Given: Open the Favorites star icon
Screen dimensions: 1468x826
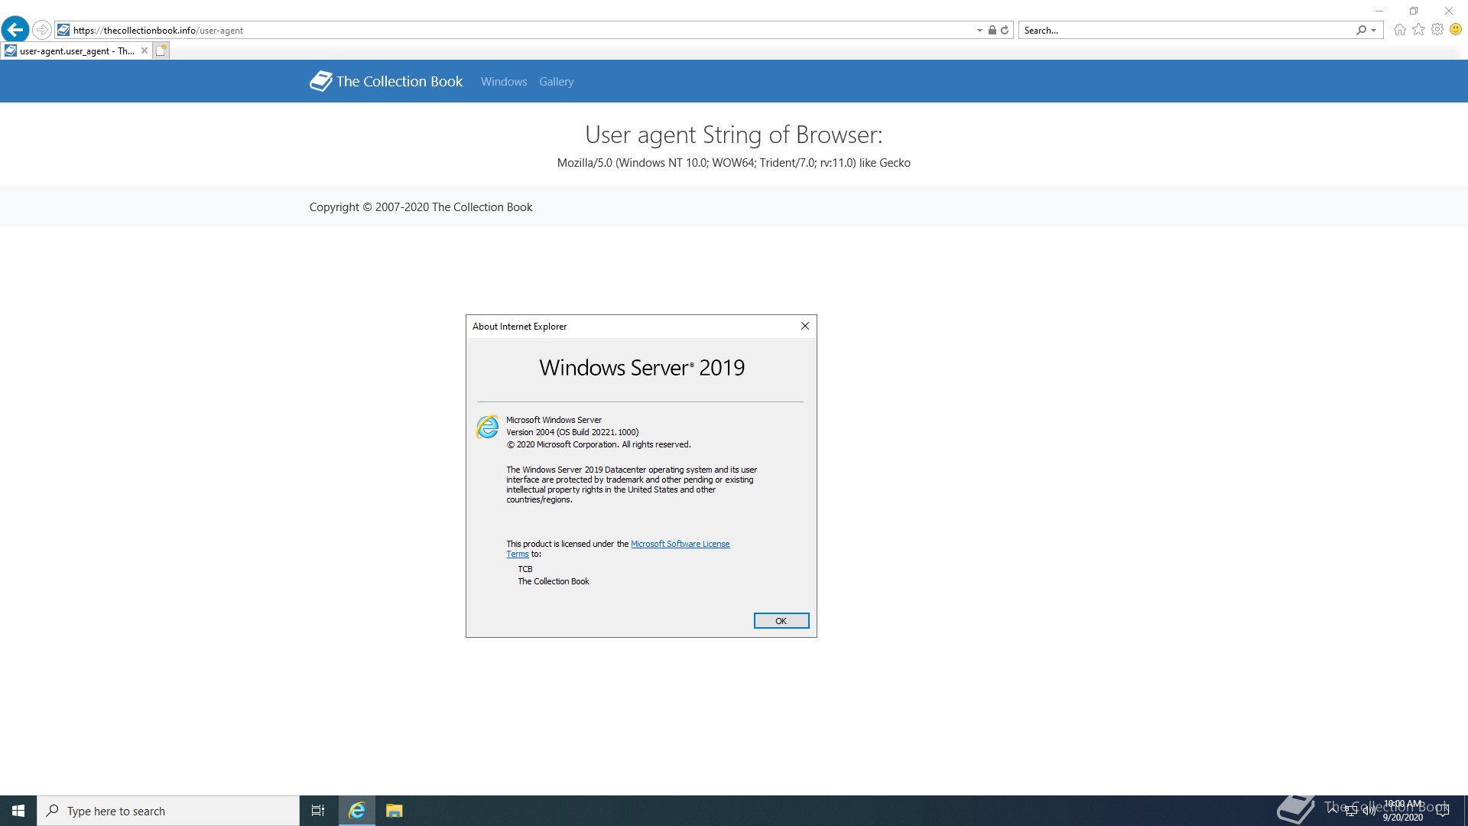Looking at the screenshot, I should pos(1418,30).
